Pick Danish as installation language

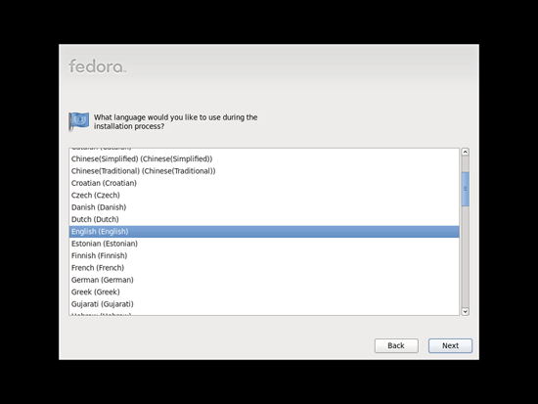point(264,207)
